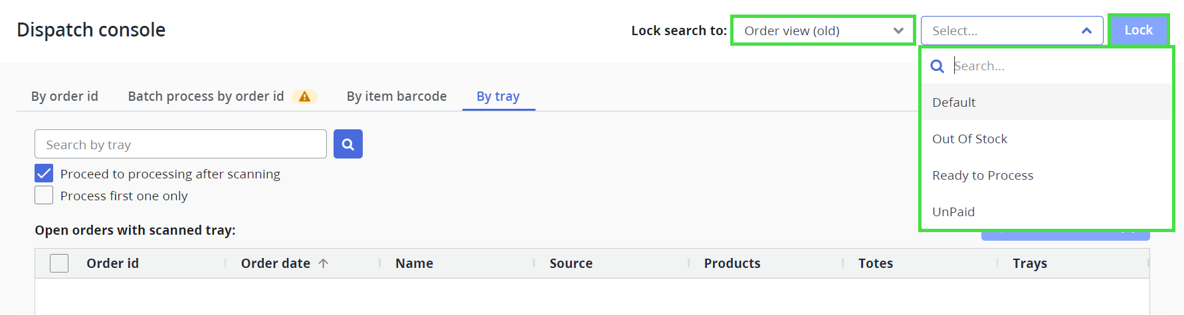Click the Search... field inside the dropdown
The image size is (1184, 315).
(x=1056, y=66)
